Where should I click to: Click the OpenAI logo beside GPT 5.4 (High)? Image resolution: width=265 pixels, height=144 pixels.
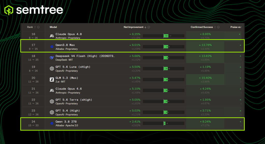point(52,112)
